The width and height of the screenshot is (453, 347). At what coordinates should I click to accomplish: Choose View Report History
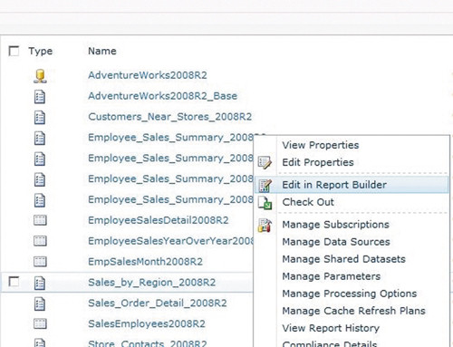[x=331, y=328]
